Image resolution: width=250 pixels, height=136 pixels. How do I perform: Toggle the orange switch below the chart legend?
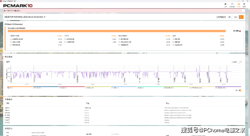coord(240,90)
